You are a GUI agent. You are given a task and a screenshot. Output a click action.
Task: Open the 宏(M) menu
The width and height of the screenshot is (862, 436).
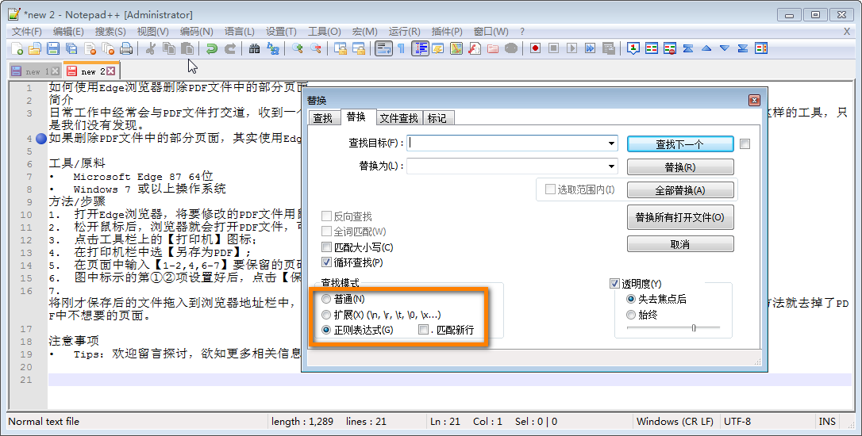[x=365, y=32]
